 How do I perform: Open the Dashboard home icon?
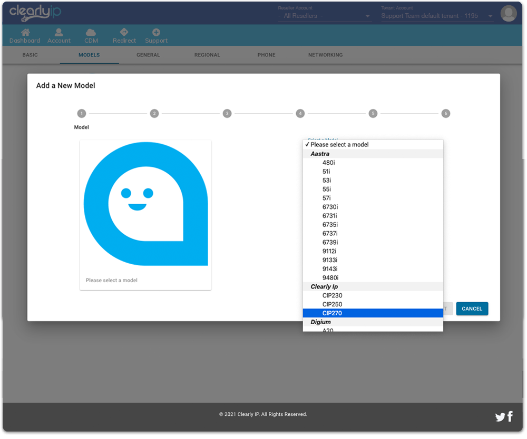point(25,33)
